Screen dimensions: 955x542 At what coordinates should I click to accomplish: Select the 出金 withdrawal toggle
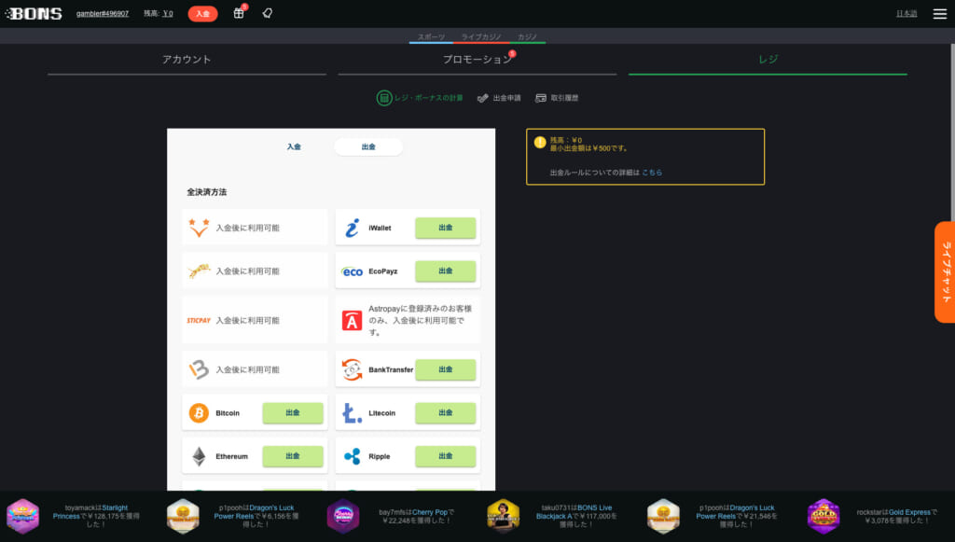[x=368, y=146]
